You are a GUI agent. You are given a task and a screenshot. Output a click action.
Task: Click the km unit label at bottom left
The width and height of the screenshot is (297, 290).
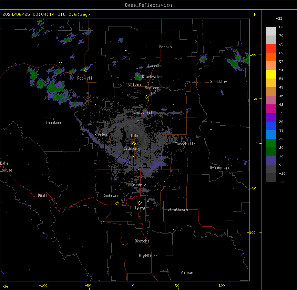(5, 286)
